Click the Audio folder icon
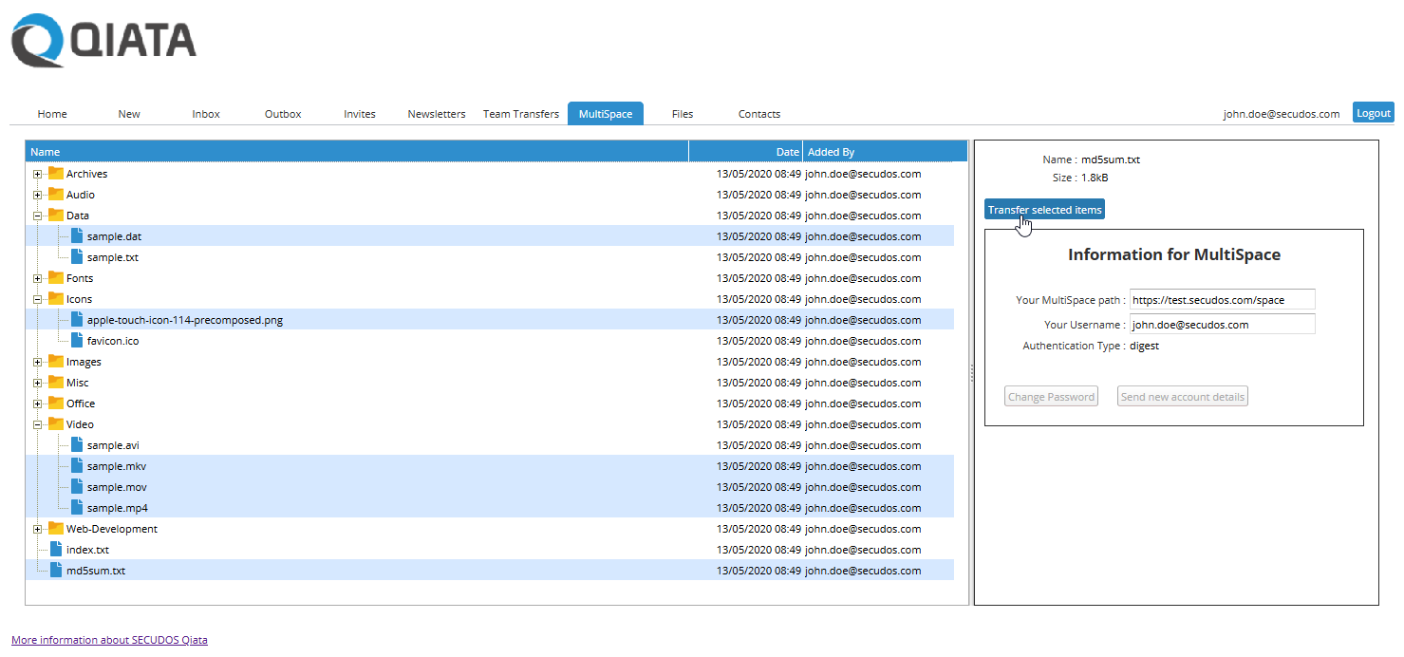The image size is (1404, 657). [x=56, y=195]
